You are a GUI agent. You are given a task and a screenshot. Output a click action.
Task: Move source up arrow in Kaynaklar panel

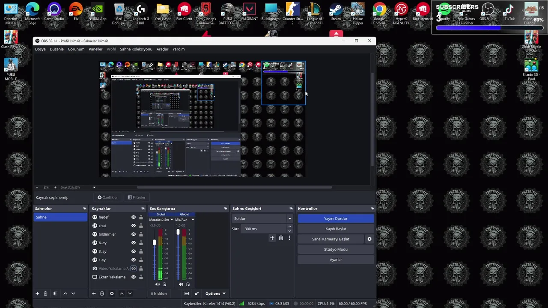pyautogui.click(x=122, y=293)
